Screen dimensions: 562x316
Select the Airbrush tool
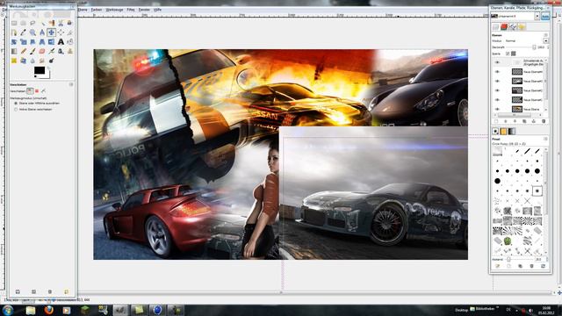(x=51, y=51)
